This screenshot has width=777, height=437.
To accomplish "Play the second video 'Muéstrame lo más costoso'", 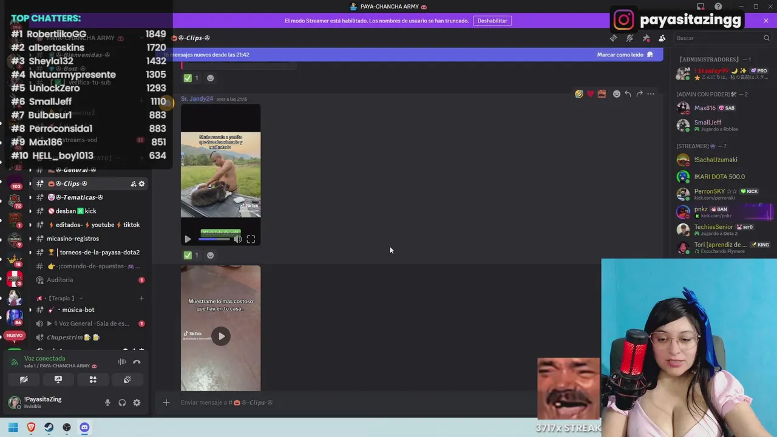I will 221,336.
